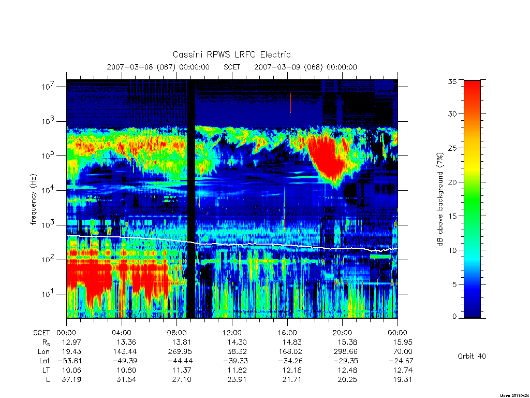This screenshot has height=398, width=530.
Task: Click the Lon value '269.95'
Action: coord(180,352)
